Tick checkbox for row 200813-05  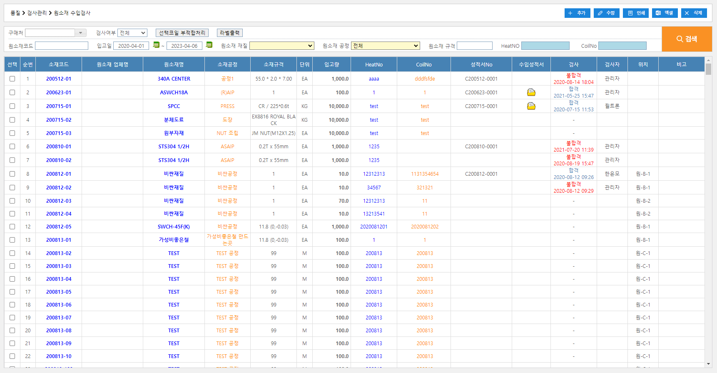(x=12, y=292)
